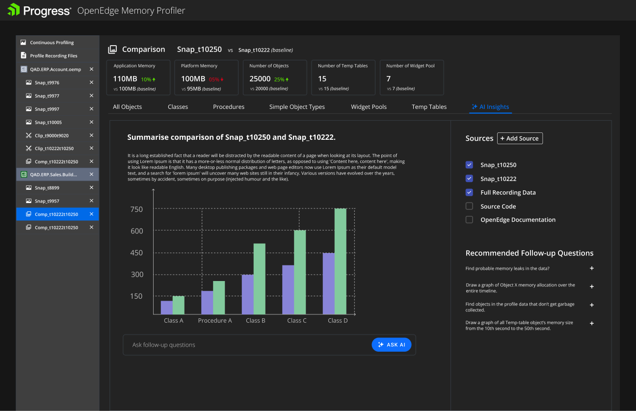Select the Clip_t9000t9020 clip item
Image resolution: width=636 pixels, height=411 pixels.
pos(52,135)
